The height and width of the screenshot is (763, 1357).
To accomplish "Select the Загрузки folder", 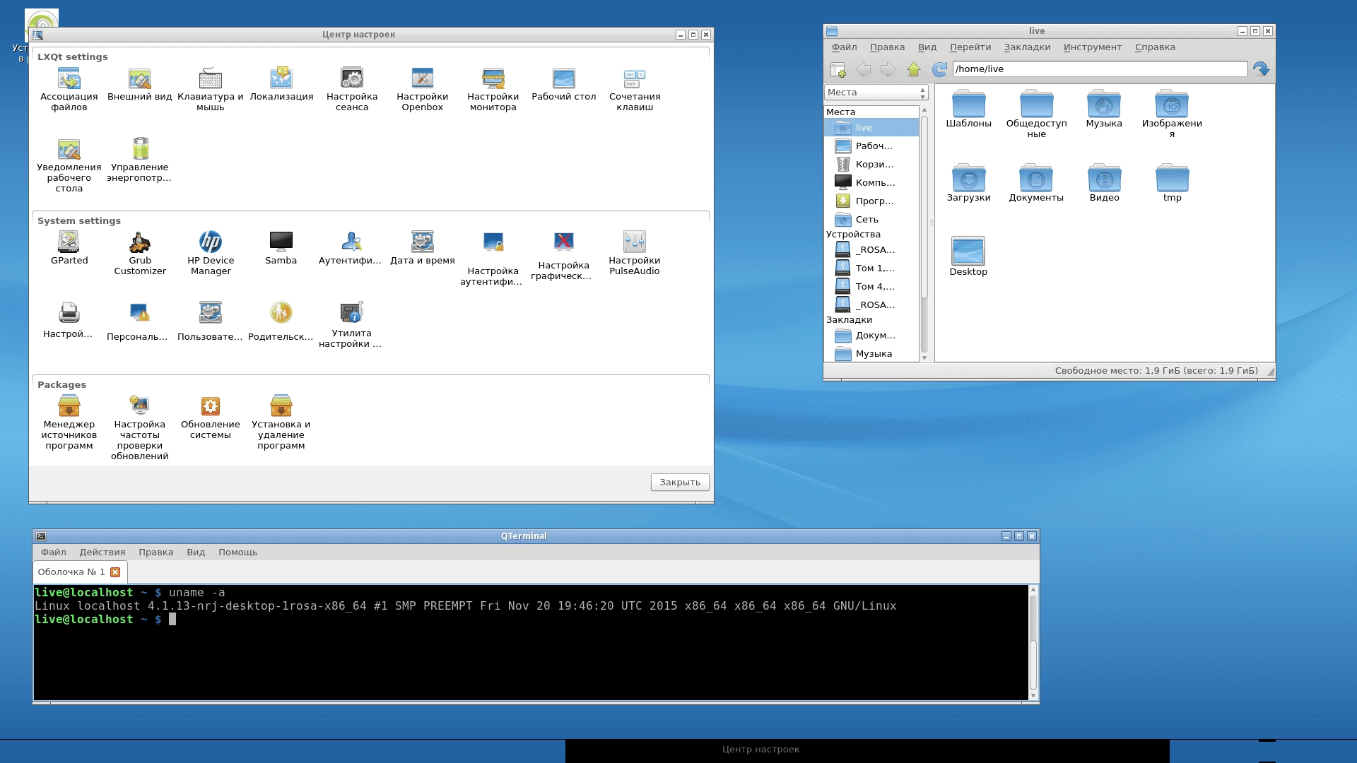I will pos(968,184).
